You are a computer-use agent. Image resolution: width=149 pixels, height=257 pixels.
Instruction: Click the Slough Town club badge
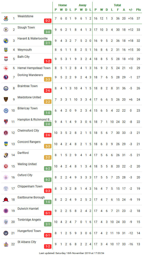click(6, 30)
